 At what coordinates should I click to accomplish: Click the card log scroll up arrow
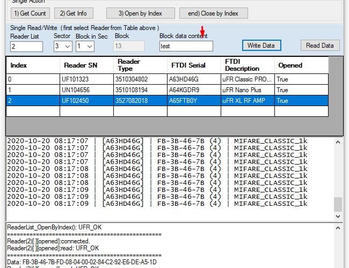click(338, 142)
